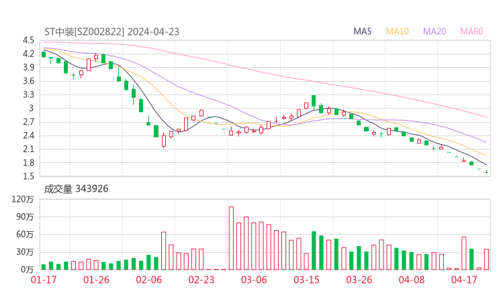Click the MA20 legend label

point(435,32)
